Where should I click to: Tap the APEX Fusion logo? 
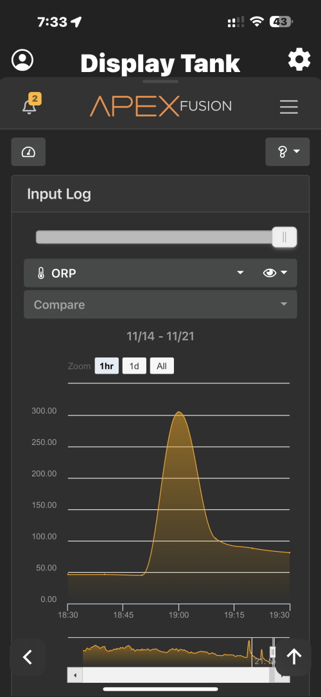click(x=160, y=106)
